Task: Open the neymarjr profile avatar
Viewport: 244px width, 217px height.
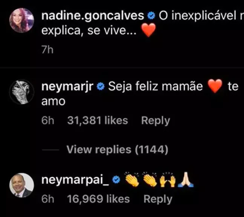Action: [22, 92]
